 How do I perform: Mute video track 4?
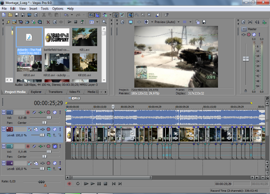coord(55,163)
